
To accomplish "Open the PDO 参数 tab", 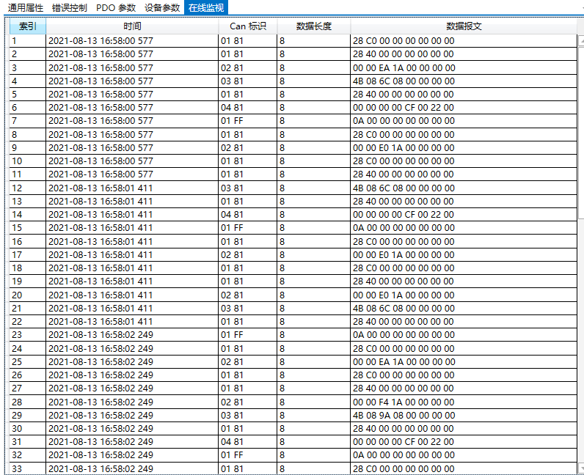I will click(116, 7).
